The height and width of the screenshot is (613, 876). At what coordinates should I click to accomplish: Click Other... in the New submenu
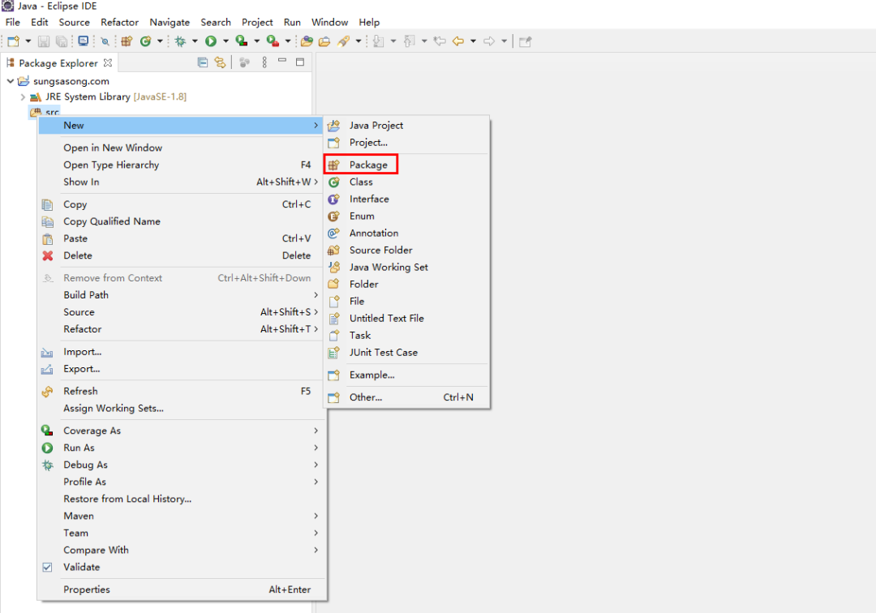pos(365,397)
